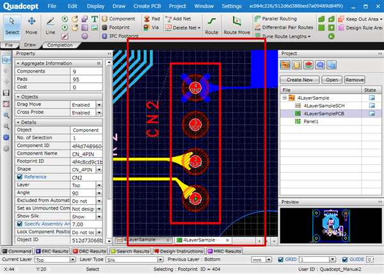
Task: Click the Footprint tool
Action: pyautogui.click(x=116, y=27)
